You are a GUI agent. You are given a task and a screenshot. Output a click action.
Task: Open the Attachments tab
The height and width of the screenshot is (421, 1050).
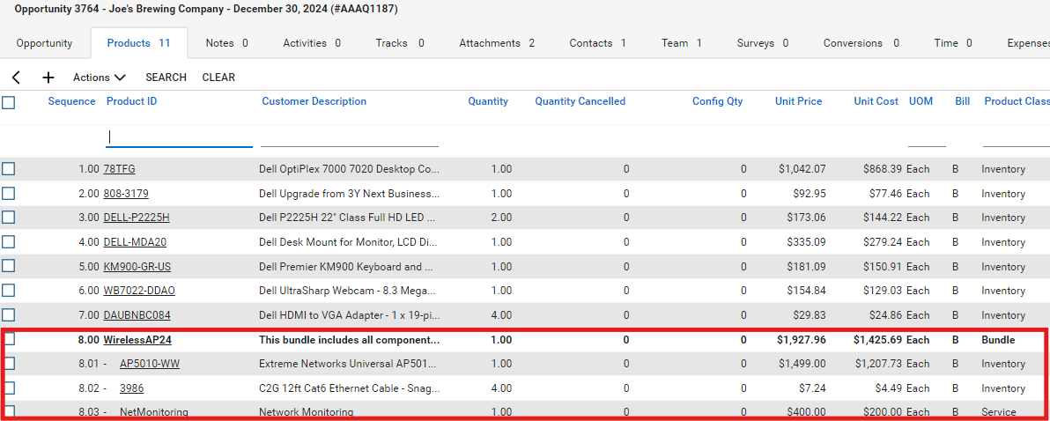pyautogui.click(x=496, y=43)
